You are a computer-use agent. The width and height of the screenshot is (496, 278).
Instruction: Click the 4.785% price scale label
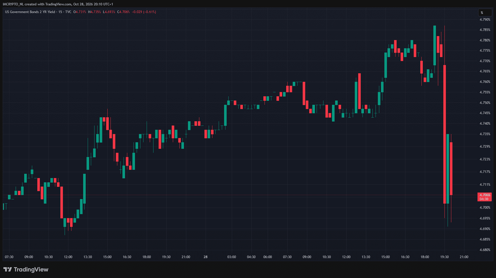point(485,30)
